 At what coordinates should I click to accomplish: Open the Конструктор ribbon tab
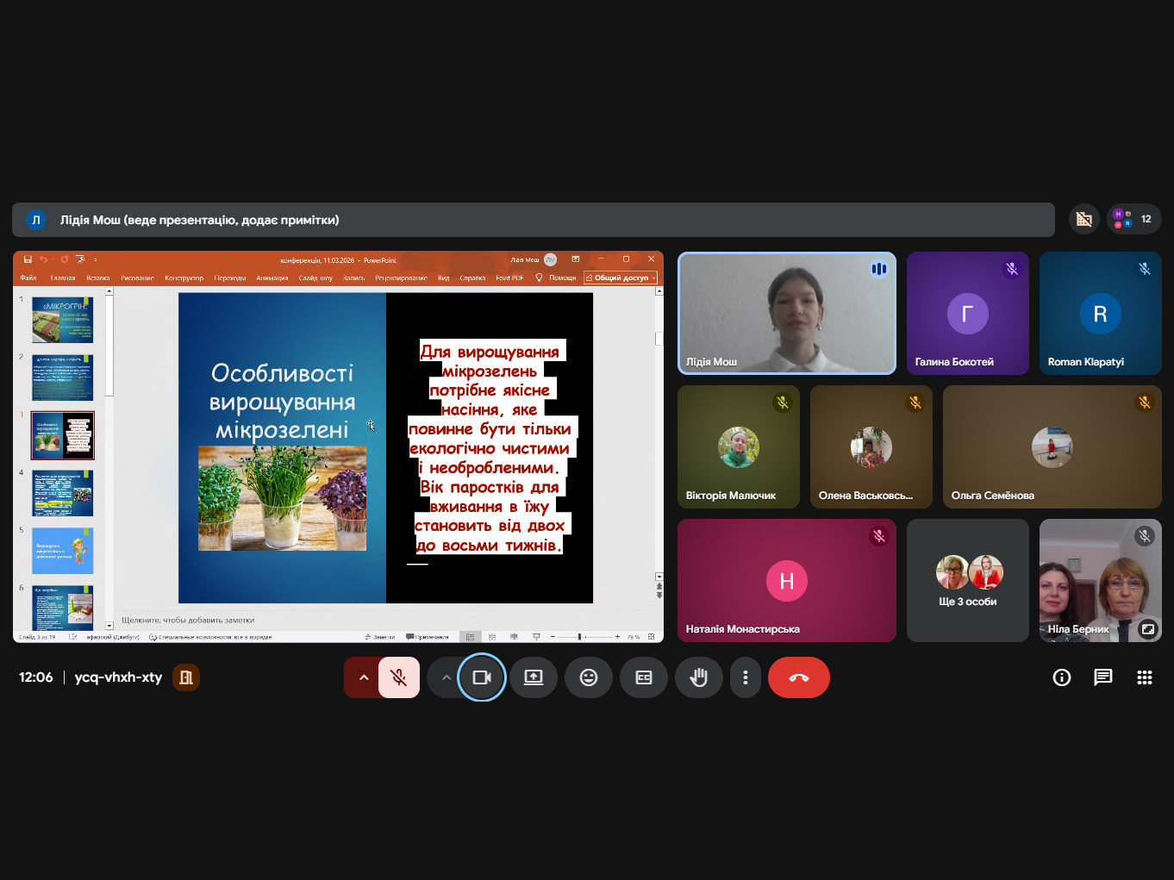click(184, 278)
